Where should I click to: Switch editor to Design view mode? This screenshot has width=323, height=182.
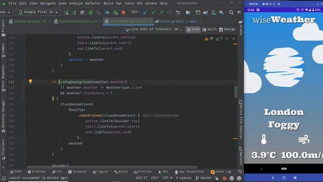click(228, 29)
